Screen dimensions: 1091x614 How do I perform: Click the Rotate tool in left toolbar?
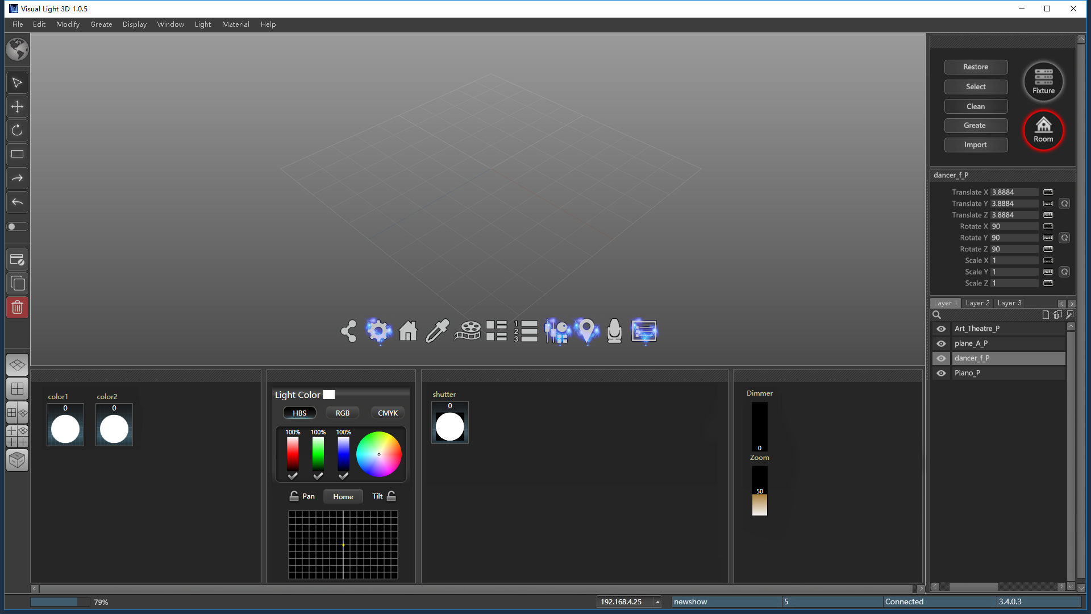[17, 130]
